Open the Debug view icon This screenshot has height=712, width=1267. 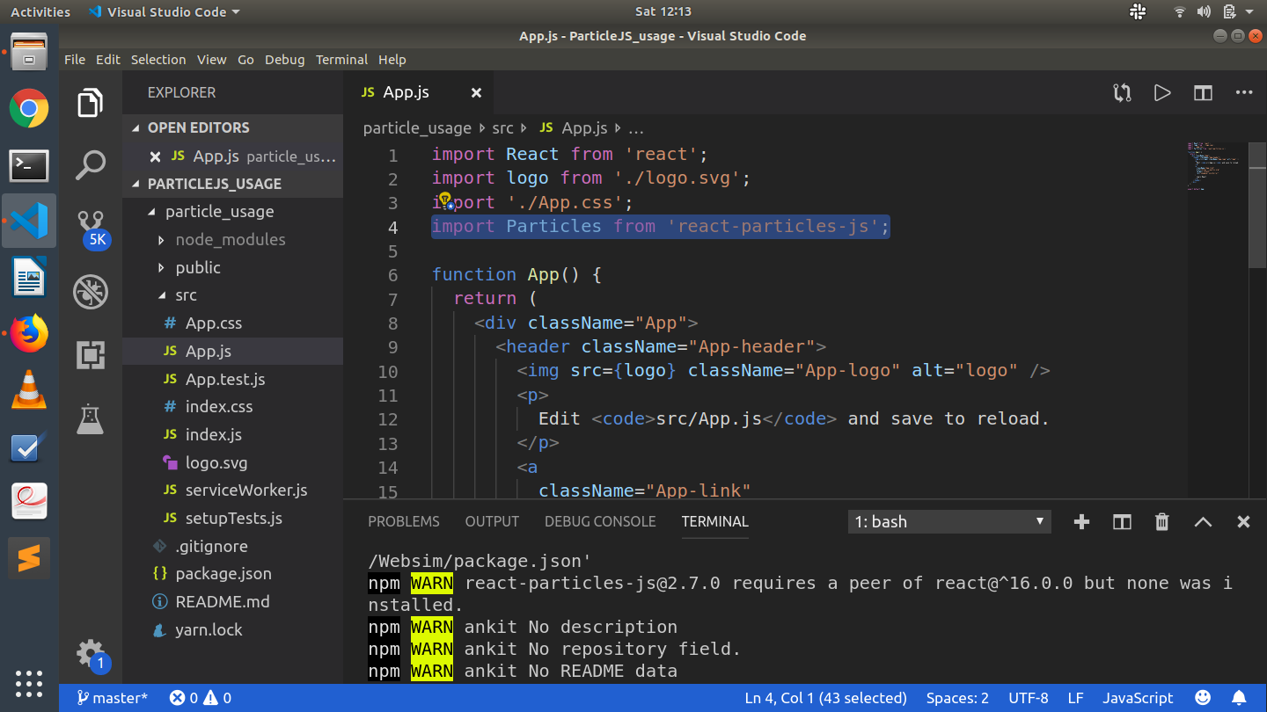tap(91, 291)
